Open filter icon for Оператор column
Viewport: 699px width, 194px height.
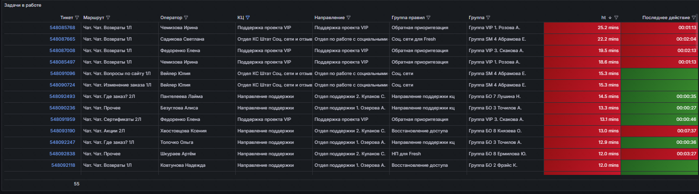186,17
